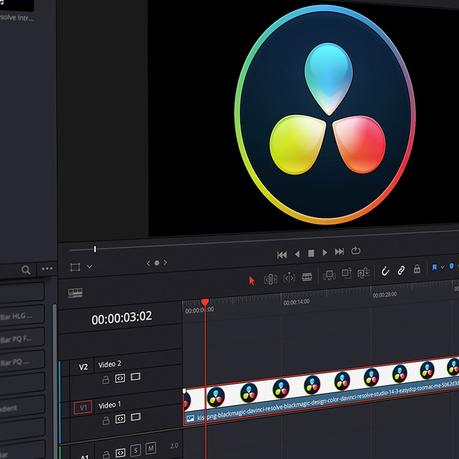459x459 pixels.
Task: Click the Video 2 track name
Action: pos(110,364)
